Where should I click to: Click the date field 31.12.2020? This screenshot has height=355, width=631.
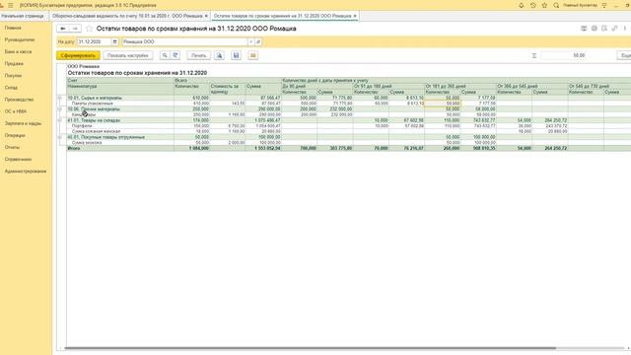(95, 41)
